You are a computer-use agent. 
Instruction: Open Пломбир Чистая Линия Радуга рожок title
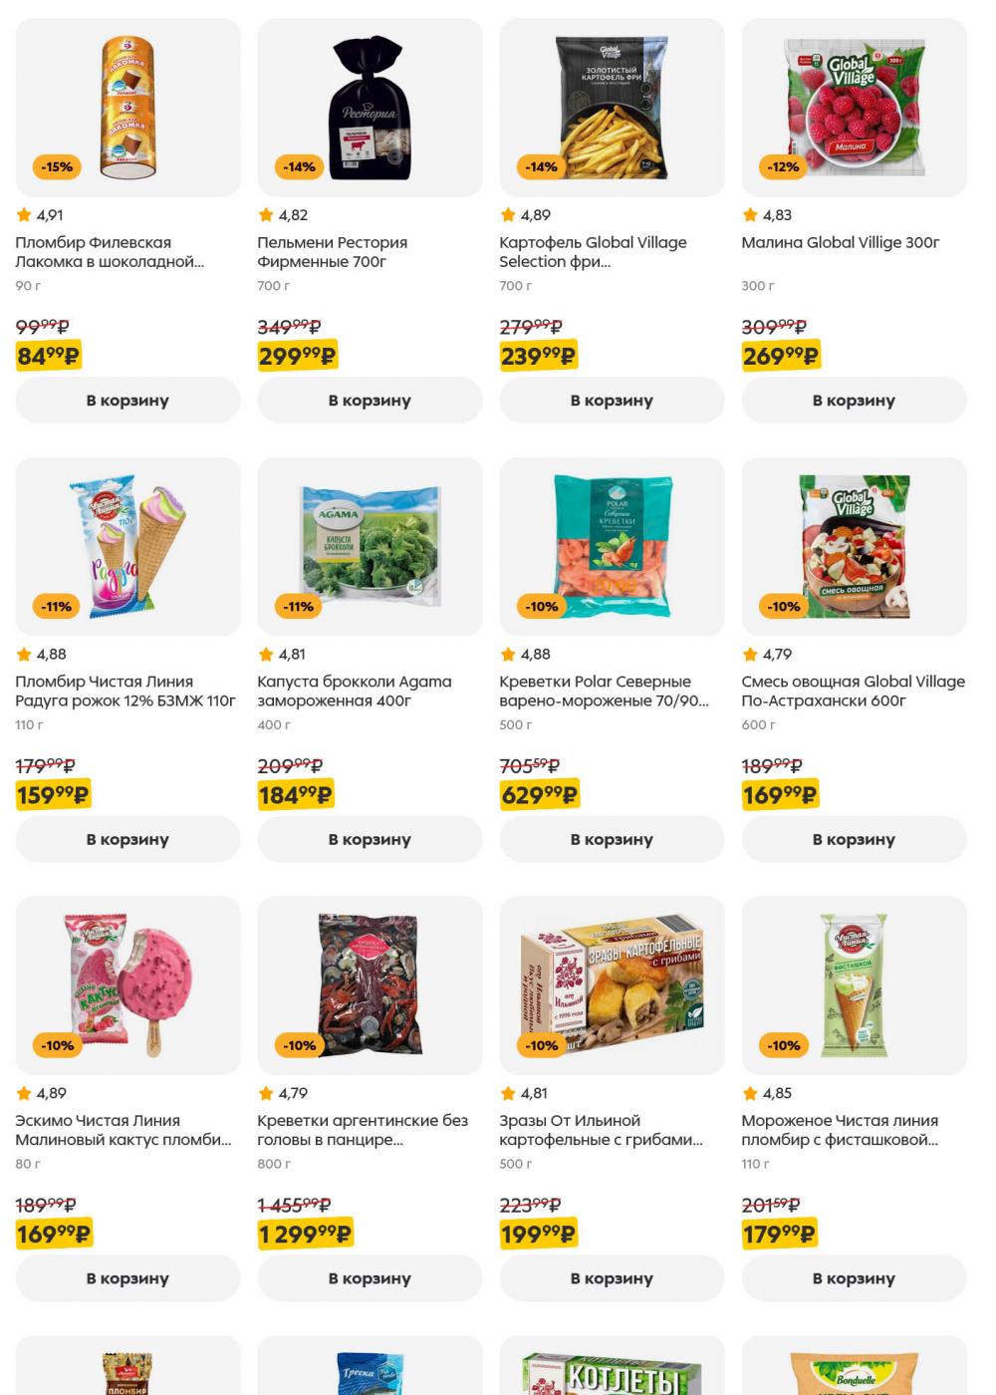pos(125,692)
